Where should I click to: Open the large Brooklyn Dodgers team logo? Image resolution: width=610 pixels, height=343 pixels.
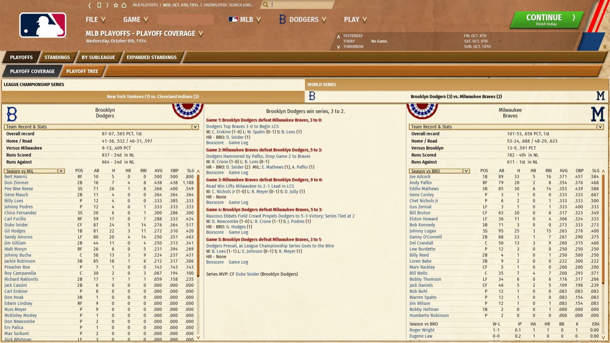coord(12,114)
